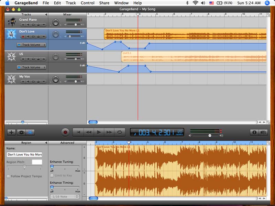Open the Window menu

click(x=121, y=3)
